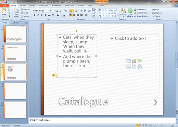Switch to Reading View icon in status bar
The width and height of the screenshot is (178, 127).
(x=143, y=125)
